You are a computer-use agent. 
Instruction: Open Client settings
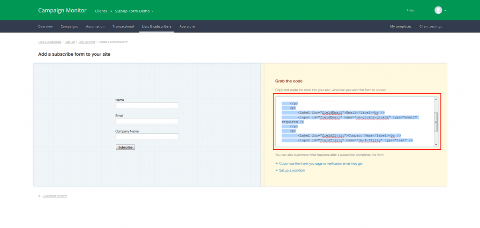(431, 27)
